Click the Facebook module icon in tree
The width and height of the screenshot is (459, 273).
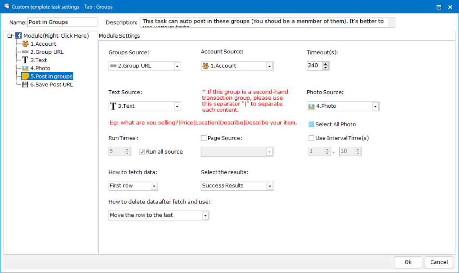click(x=18, y=35)
